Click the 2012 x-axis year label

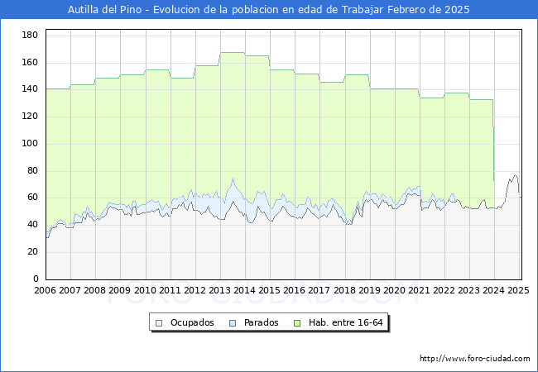click(x=195, y=290)
